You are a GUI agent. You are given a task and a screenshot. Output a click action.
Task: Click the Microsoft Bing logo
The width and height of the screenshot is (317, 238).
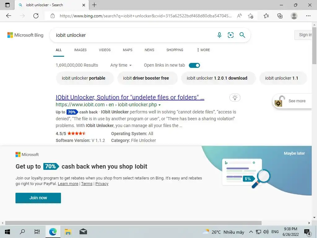click(x=25, y=35)
